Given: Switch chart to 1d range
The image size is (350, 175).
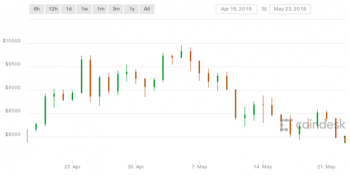Looking at the screenshot, I should coord(69,9).
